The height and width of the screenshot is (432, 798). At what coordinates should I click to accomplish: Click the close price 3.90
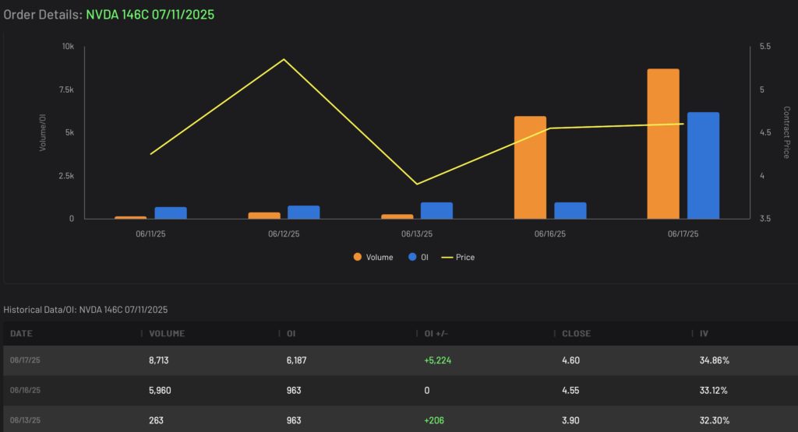[570, 420]
